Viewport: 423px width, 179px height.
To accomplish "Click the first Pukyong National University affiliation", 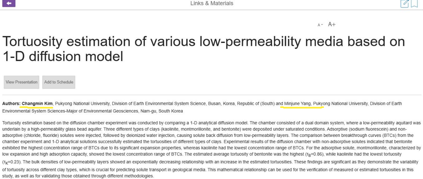I will tap(82, 104).
